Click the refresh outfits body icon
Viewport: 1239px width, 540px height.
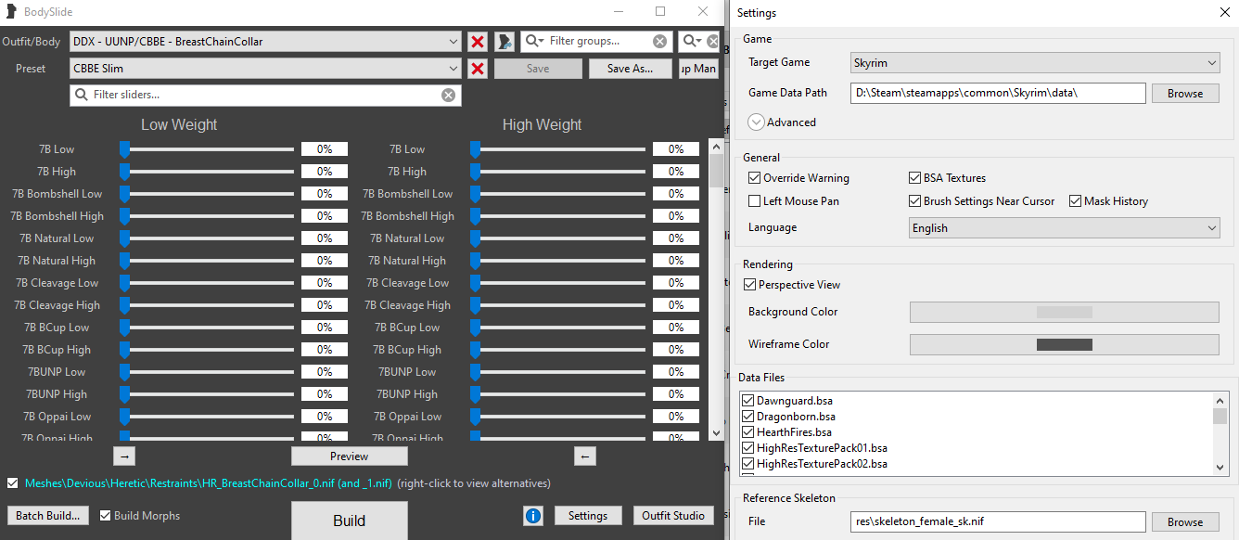click(505, 42)
